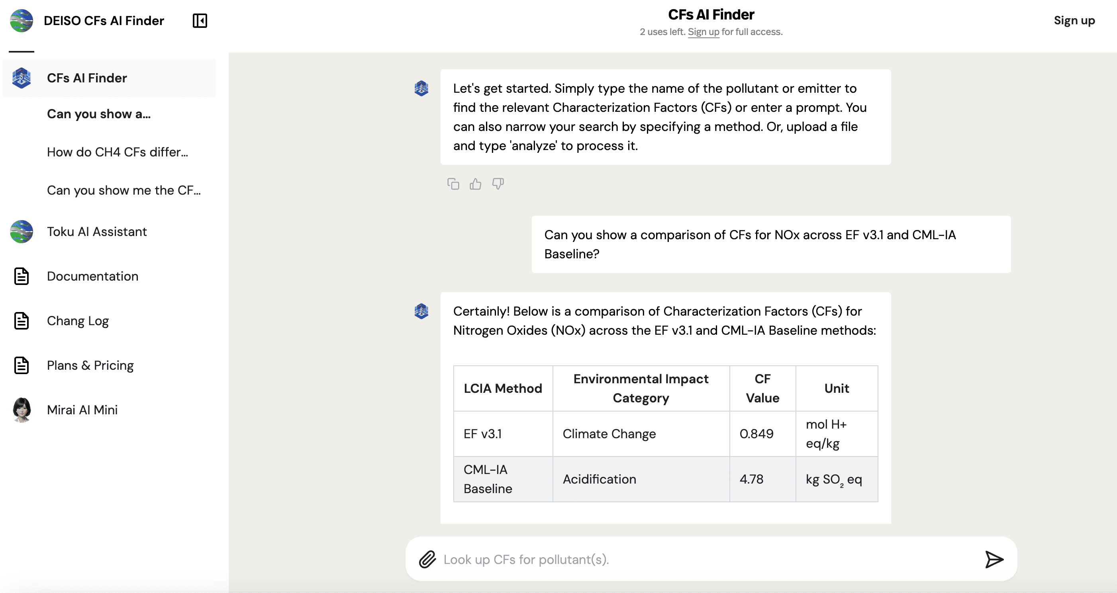The height and width of the screenshot is (593, 1117).
Task: Click the Toku AI Assistant icon
Action: point(21,232)
